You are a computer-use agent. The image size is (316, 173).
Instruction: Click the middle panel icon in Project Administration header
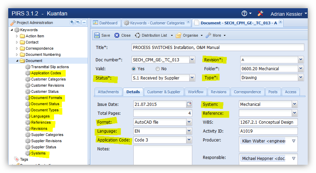78,23
